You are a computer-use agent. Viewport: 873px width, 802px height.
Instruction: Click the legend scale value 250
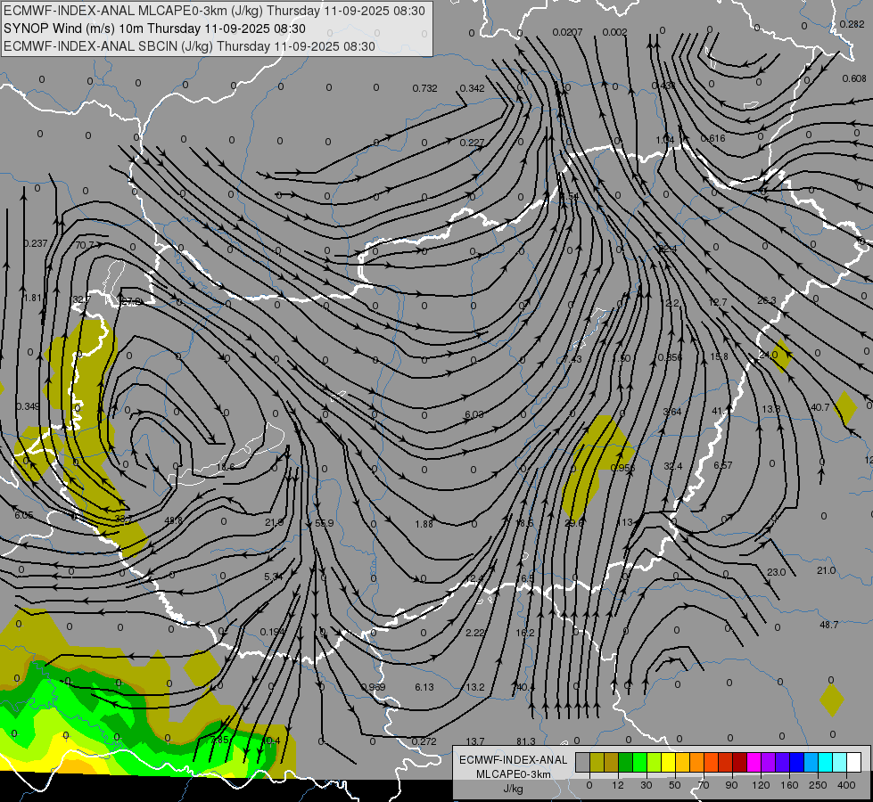pos(818,785)
